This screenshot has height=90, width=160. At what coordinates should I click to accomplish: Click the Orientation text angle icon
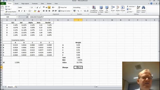point(53,7)
